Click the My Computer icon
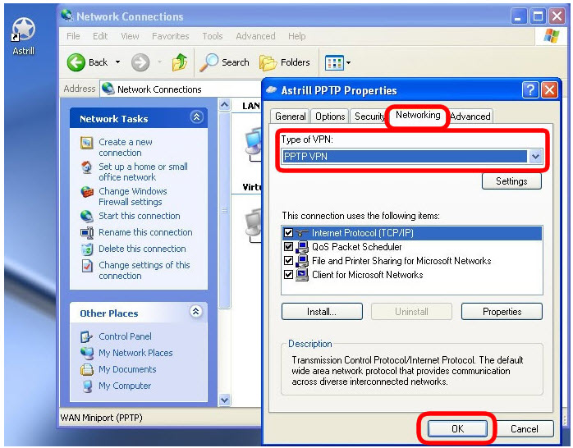 [87, 386]
